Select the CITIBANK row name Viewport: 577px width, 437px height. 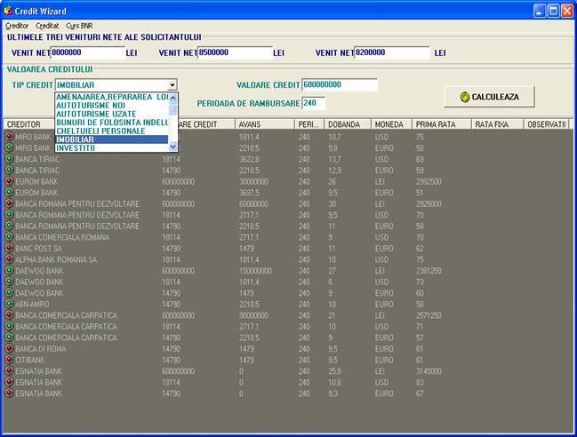29,360
